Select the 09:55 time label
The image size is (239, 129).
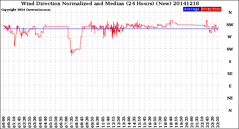pyautogui.click(x=92, y=122)
